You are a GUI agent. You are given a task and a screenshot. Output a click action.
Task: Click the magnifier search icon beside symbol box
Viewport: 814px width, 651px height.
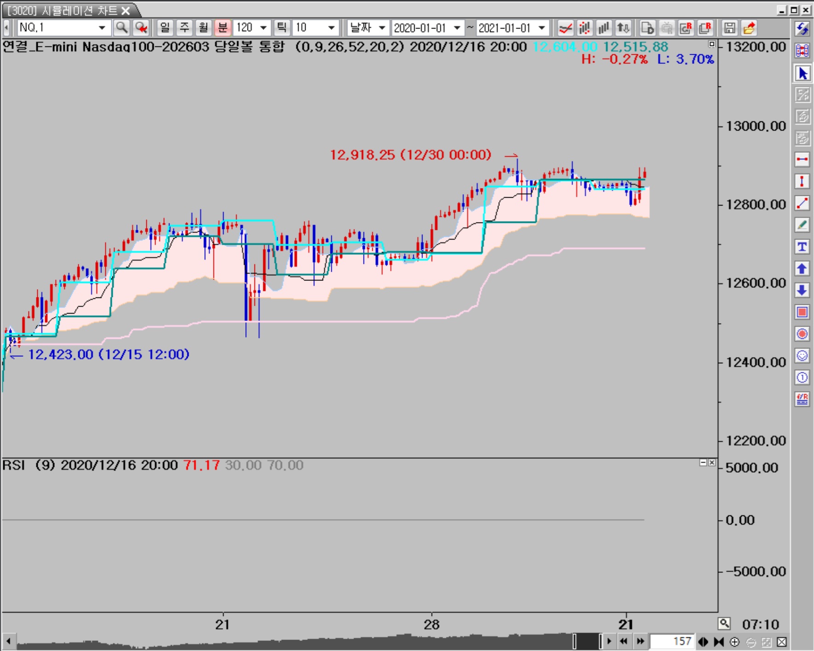[121, 28]
